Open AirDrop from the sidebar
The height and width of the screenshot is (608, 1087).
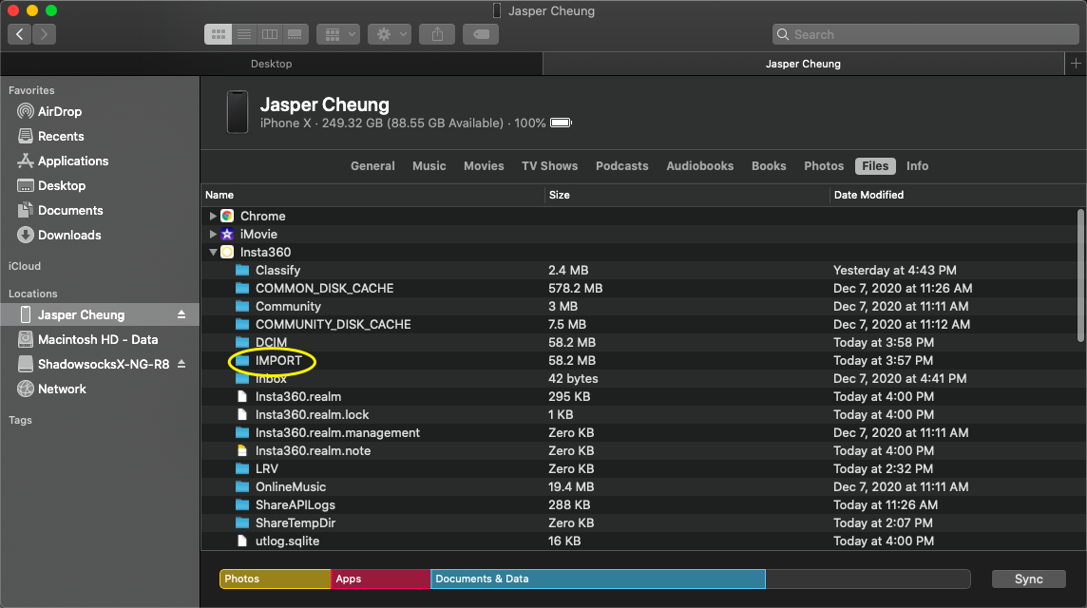point(59,111)
